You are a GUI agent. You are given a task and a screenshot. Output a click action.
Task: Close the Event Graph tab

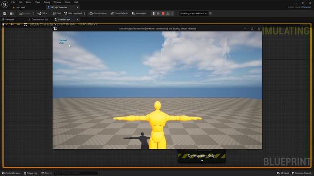point(78,20)
